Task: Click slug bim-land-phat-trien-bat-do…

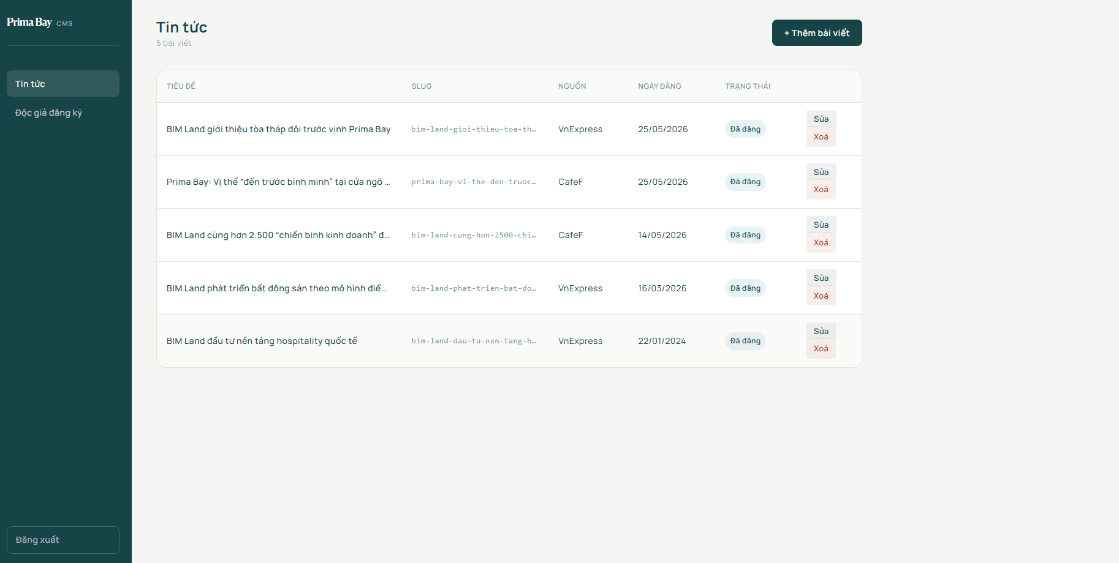Action: coord(474,288)
